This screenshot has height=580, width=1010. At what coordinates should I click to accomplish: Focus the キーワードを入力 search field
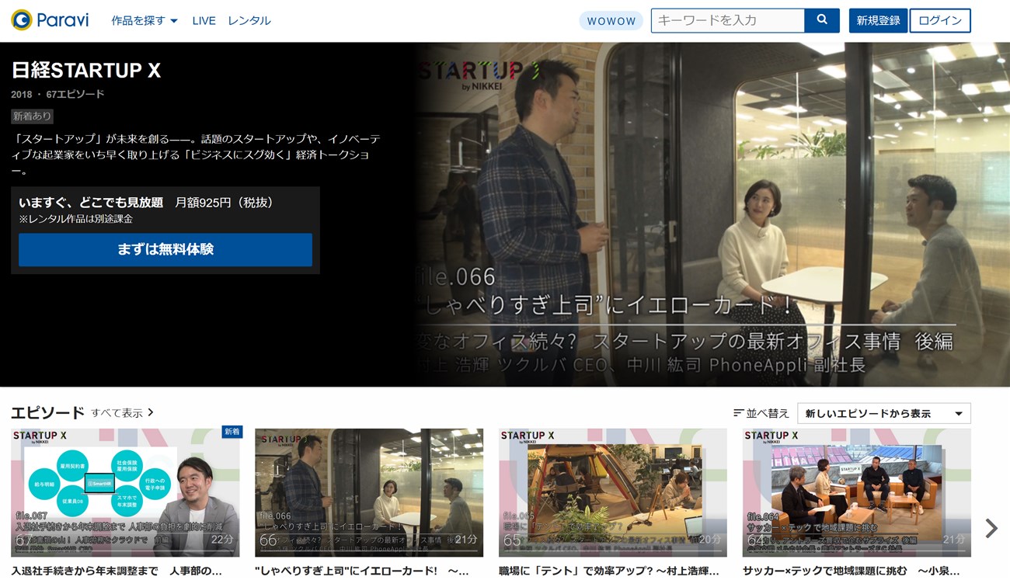[x=727, y=20]
